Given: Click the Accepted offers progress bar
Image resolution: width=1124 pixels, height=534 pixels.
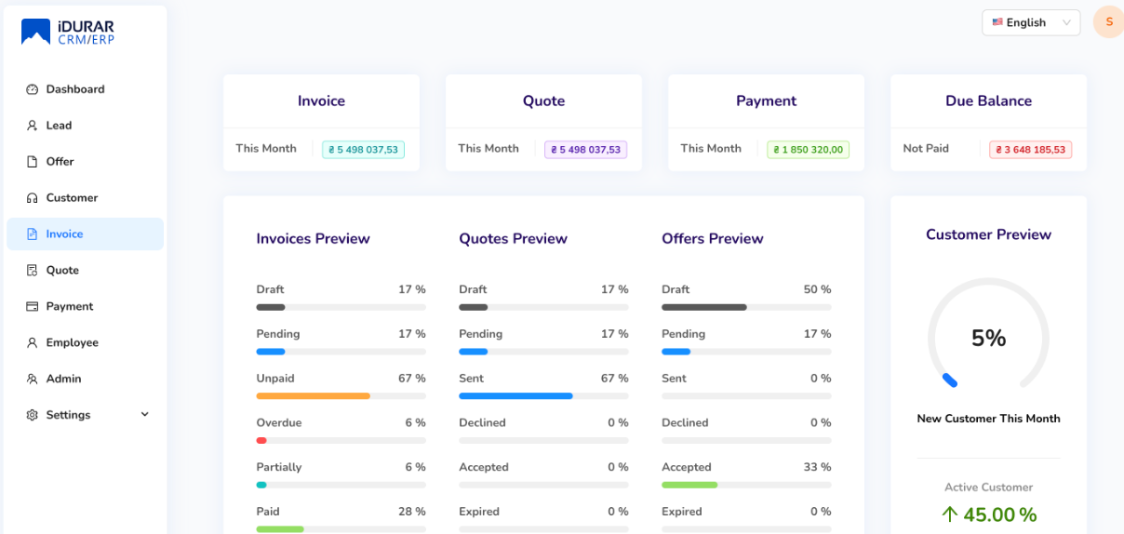Looking at the screenshot, I should 746,485.
